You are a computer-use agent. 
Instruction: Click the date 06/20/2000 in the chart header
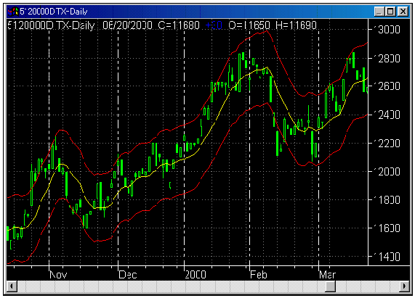pos(127,25)
